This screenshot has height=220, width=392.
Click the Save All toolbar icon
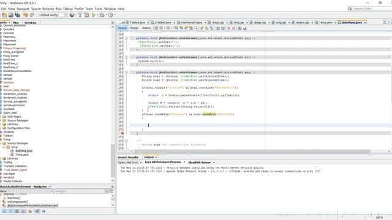pyautogui.click(x=17, y=15)
